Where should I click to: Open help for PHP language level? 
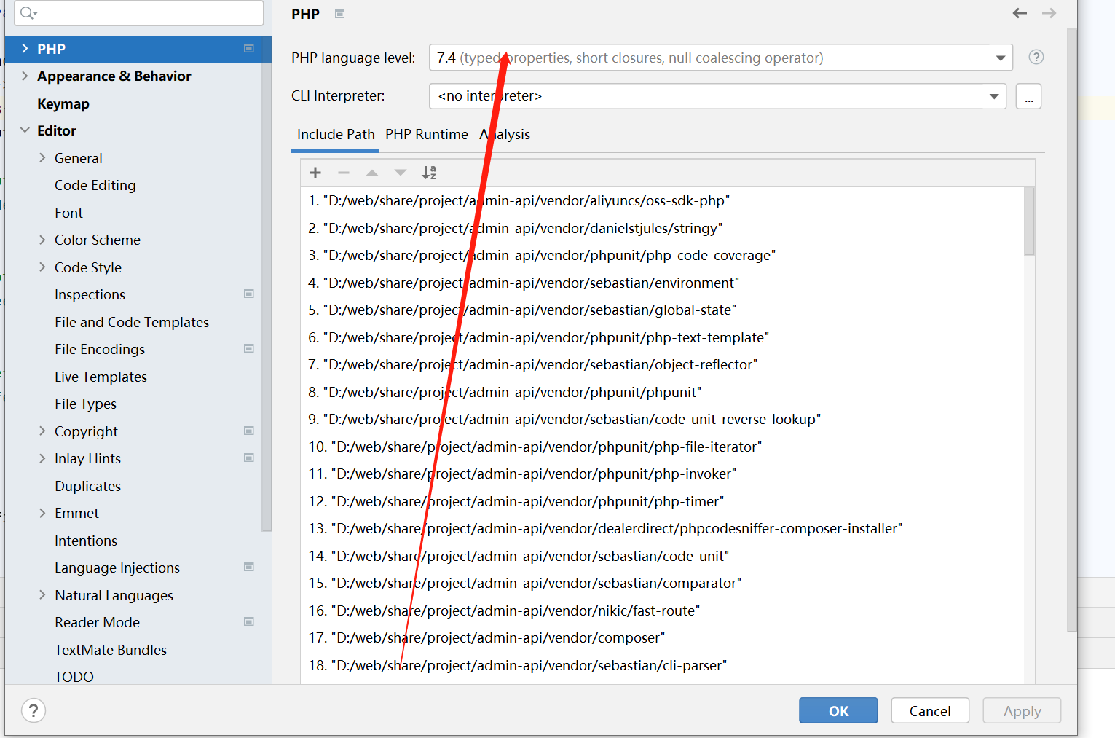[1036, 57]
